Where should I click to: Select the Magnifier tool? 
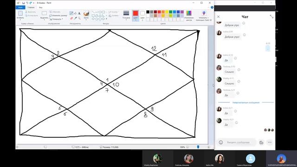pos(79,19)
